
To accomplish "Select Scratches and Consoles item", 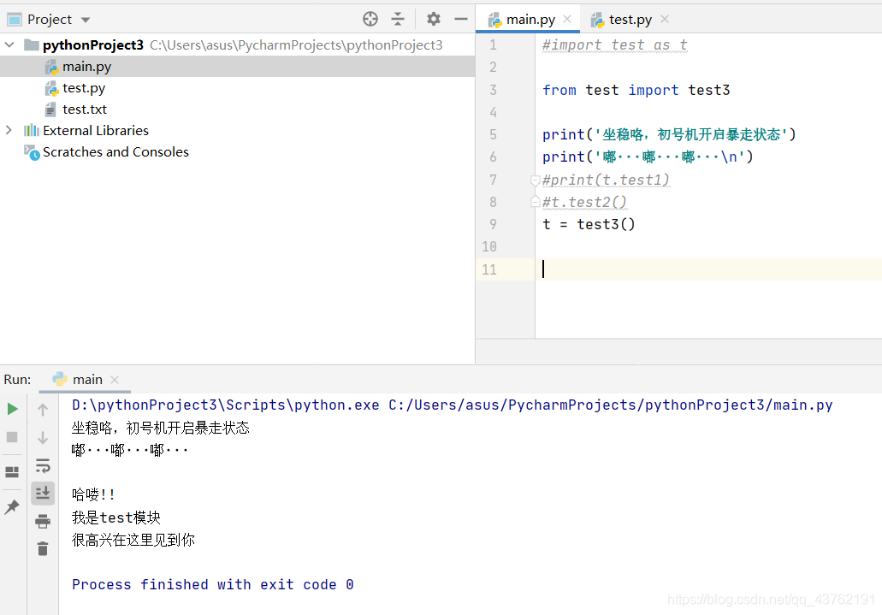I will 115,152.
